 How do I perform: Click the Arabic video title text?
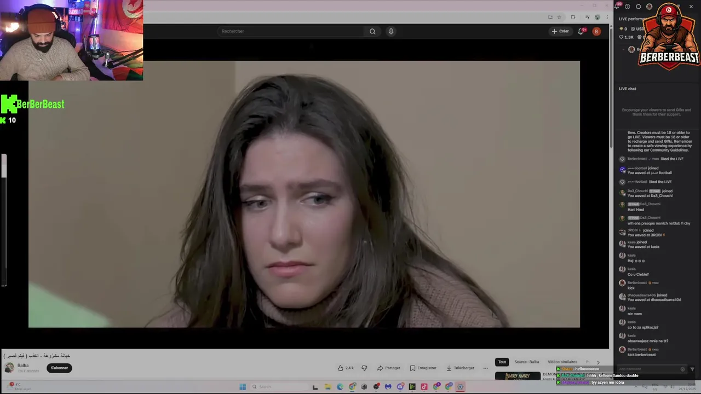37,356
